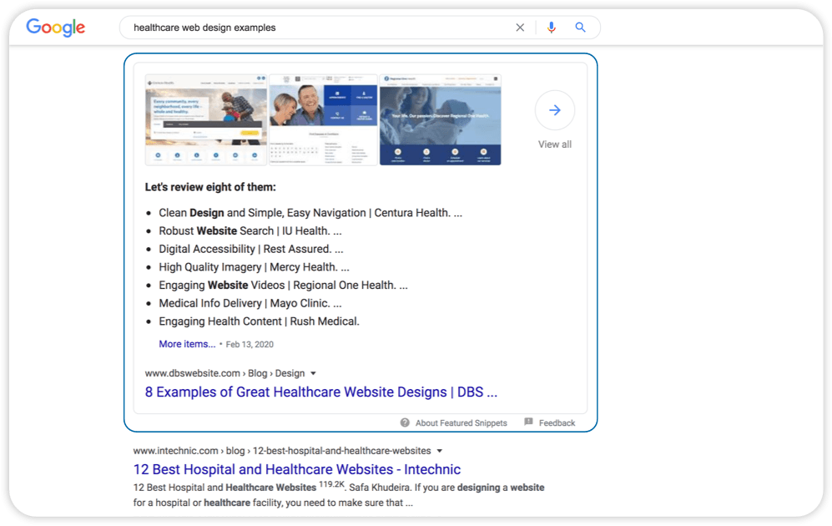Open 'About Featured Snippets' link
Image resolution: width=832 pixels, height=526 pixels.
(x=461, y=423)
